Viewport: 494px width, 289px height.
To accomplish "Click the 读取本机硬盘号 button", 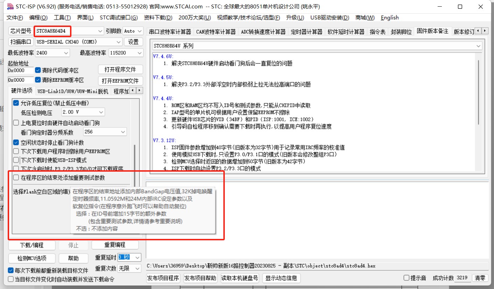I will [x=240, y=278].
